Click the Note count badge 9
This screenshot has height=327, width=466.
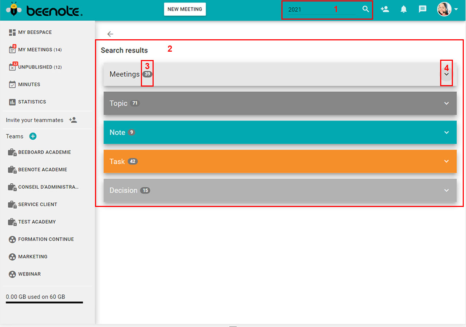[131, 132]
